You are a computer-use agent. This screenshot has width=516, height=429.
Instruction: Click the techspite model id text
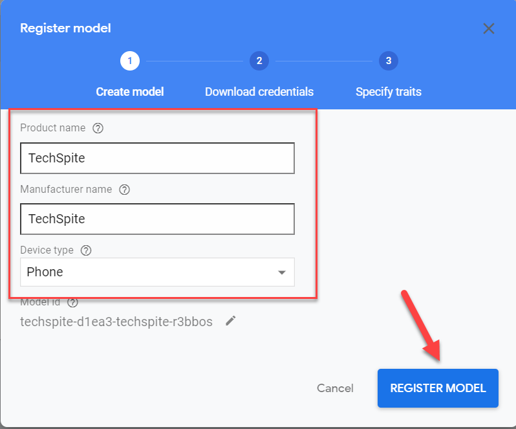[116, 322]
